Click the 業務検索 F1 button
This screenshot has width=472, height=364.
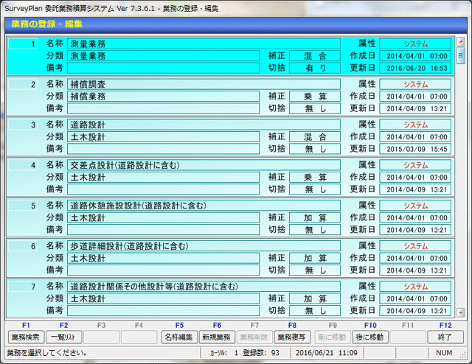click(26, 337)
